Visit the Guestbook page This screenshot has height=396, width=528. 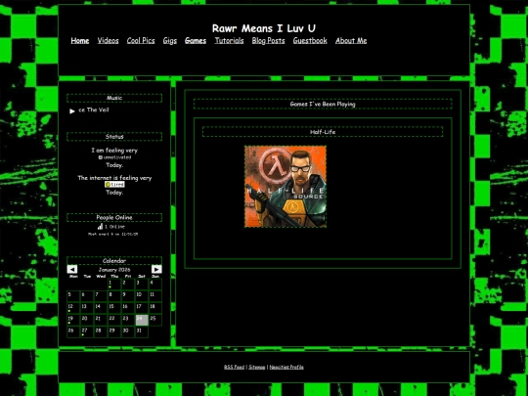310,41
